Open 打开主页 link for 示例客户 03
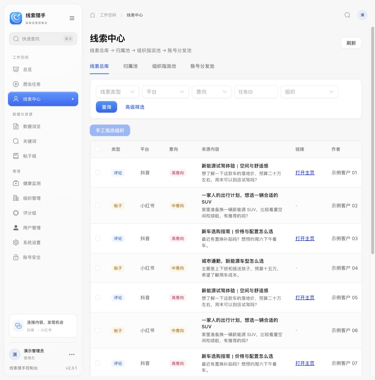 305,238
